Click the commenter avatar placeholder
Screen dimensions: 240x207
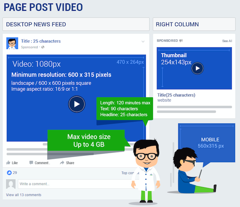[11, 184]
